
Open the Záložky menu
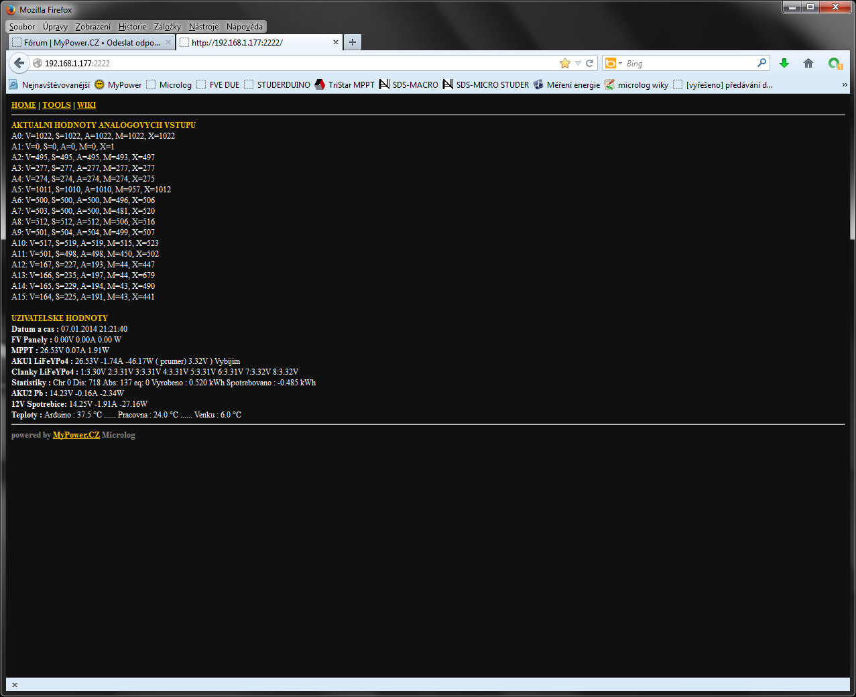(x=167, y=27)
